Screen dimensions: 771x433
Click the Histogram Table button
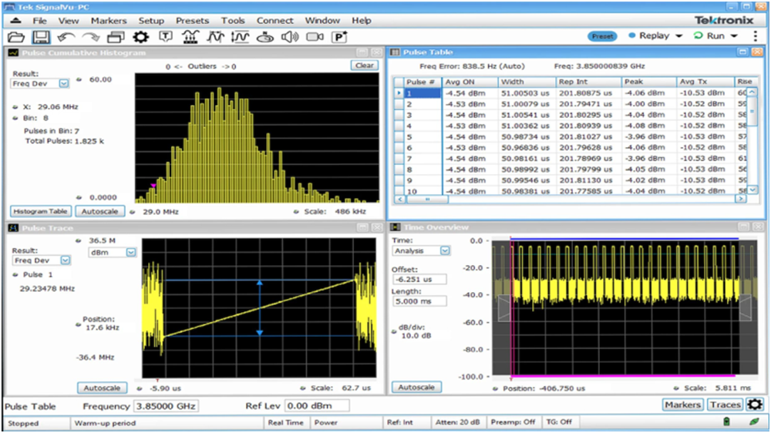point(41,211)
